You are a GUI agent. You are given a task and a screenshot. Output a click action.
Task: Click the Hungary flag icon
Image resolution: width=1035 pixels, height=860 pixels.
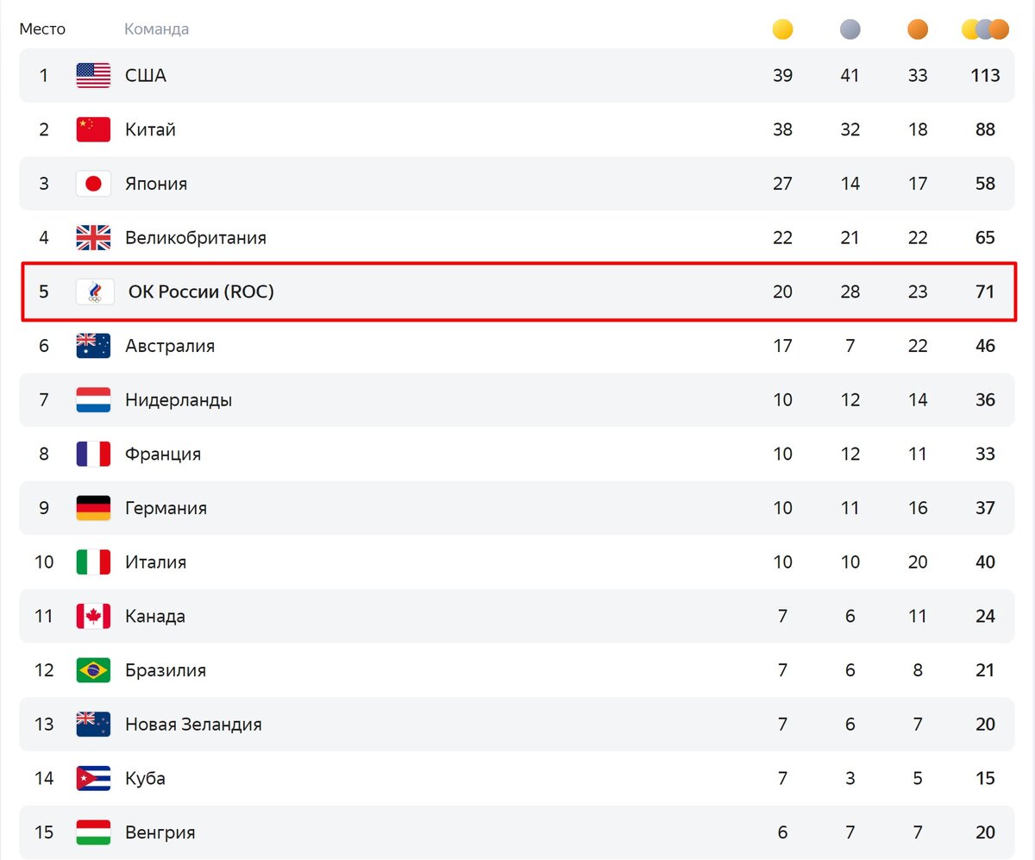[93, 832]
